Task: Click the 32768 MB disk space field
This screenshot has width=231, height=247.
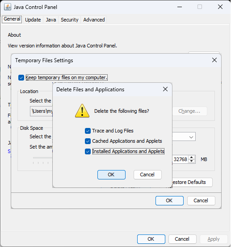Action: [x=181, y=159]
